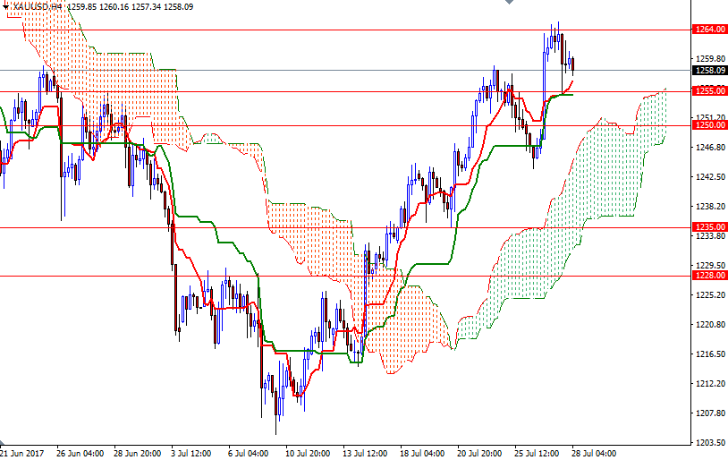Viewport: 728px width, 460px height.
Task: Select the 1228.00 red price level tag
Action: (x=709, y=276)
